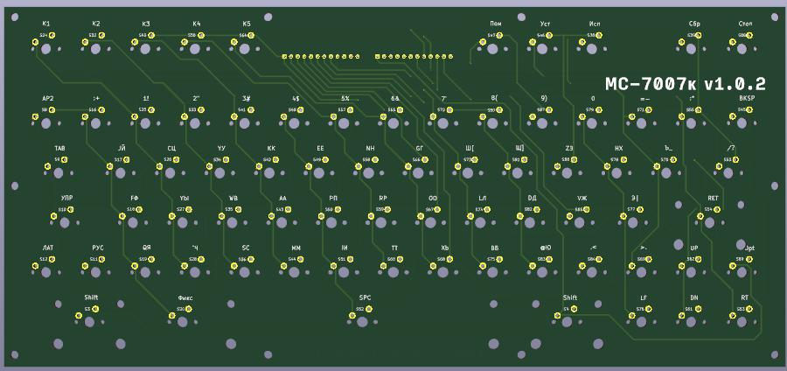Click the Стоп key switch footprint
Screen dimensions: 787x371
(745, 50)
